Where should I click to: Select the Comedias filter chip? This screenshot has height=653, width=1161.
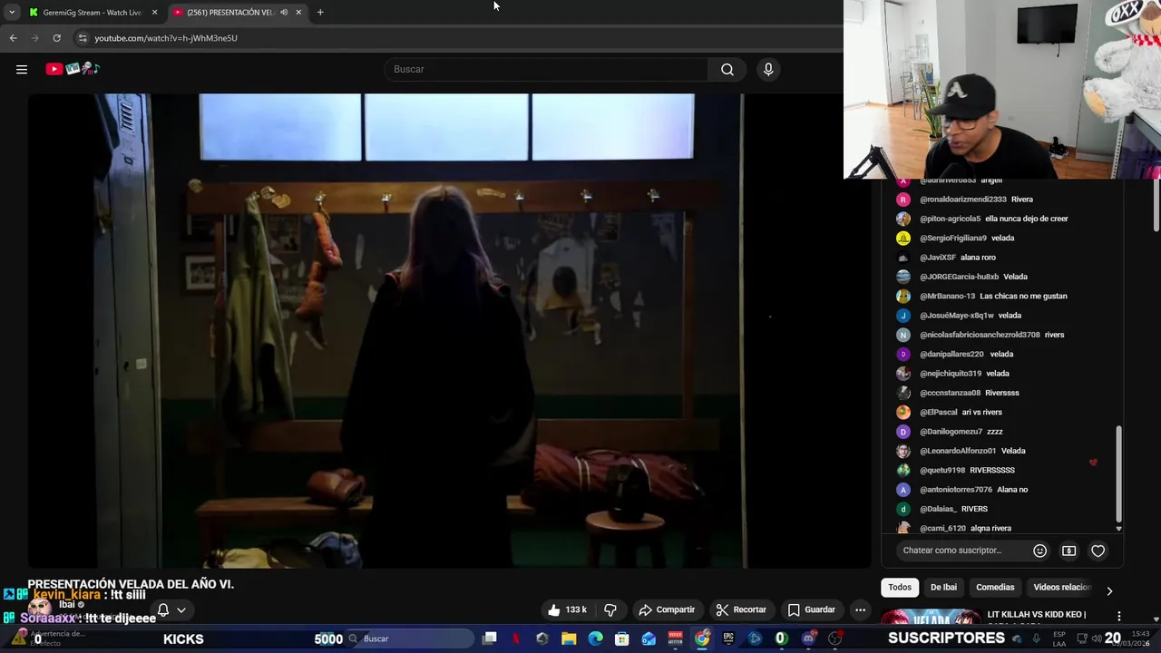coord(995,587)
